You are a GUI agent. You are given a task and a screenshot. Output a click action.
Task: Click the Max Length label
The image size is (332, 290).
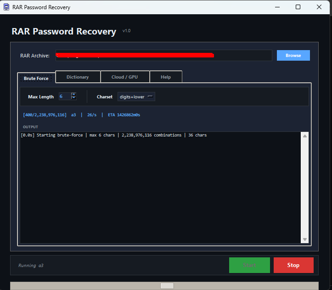click(41, 97)
